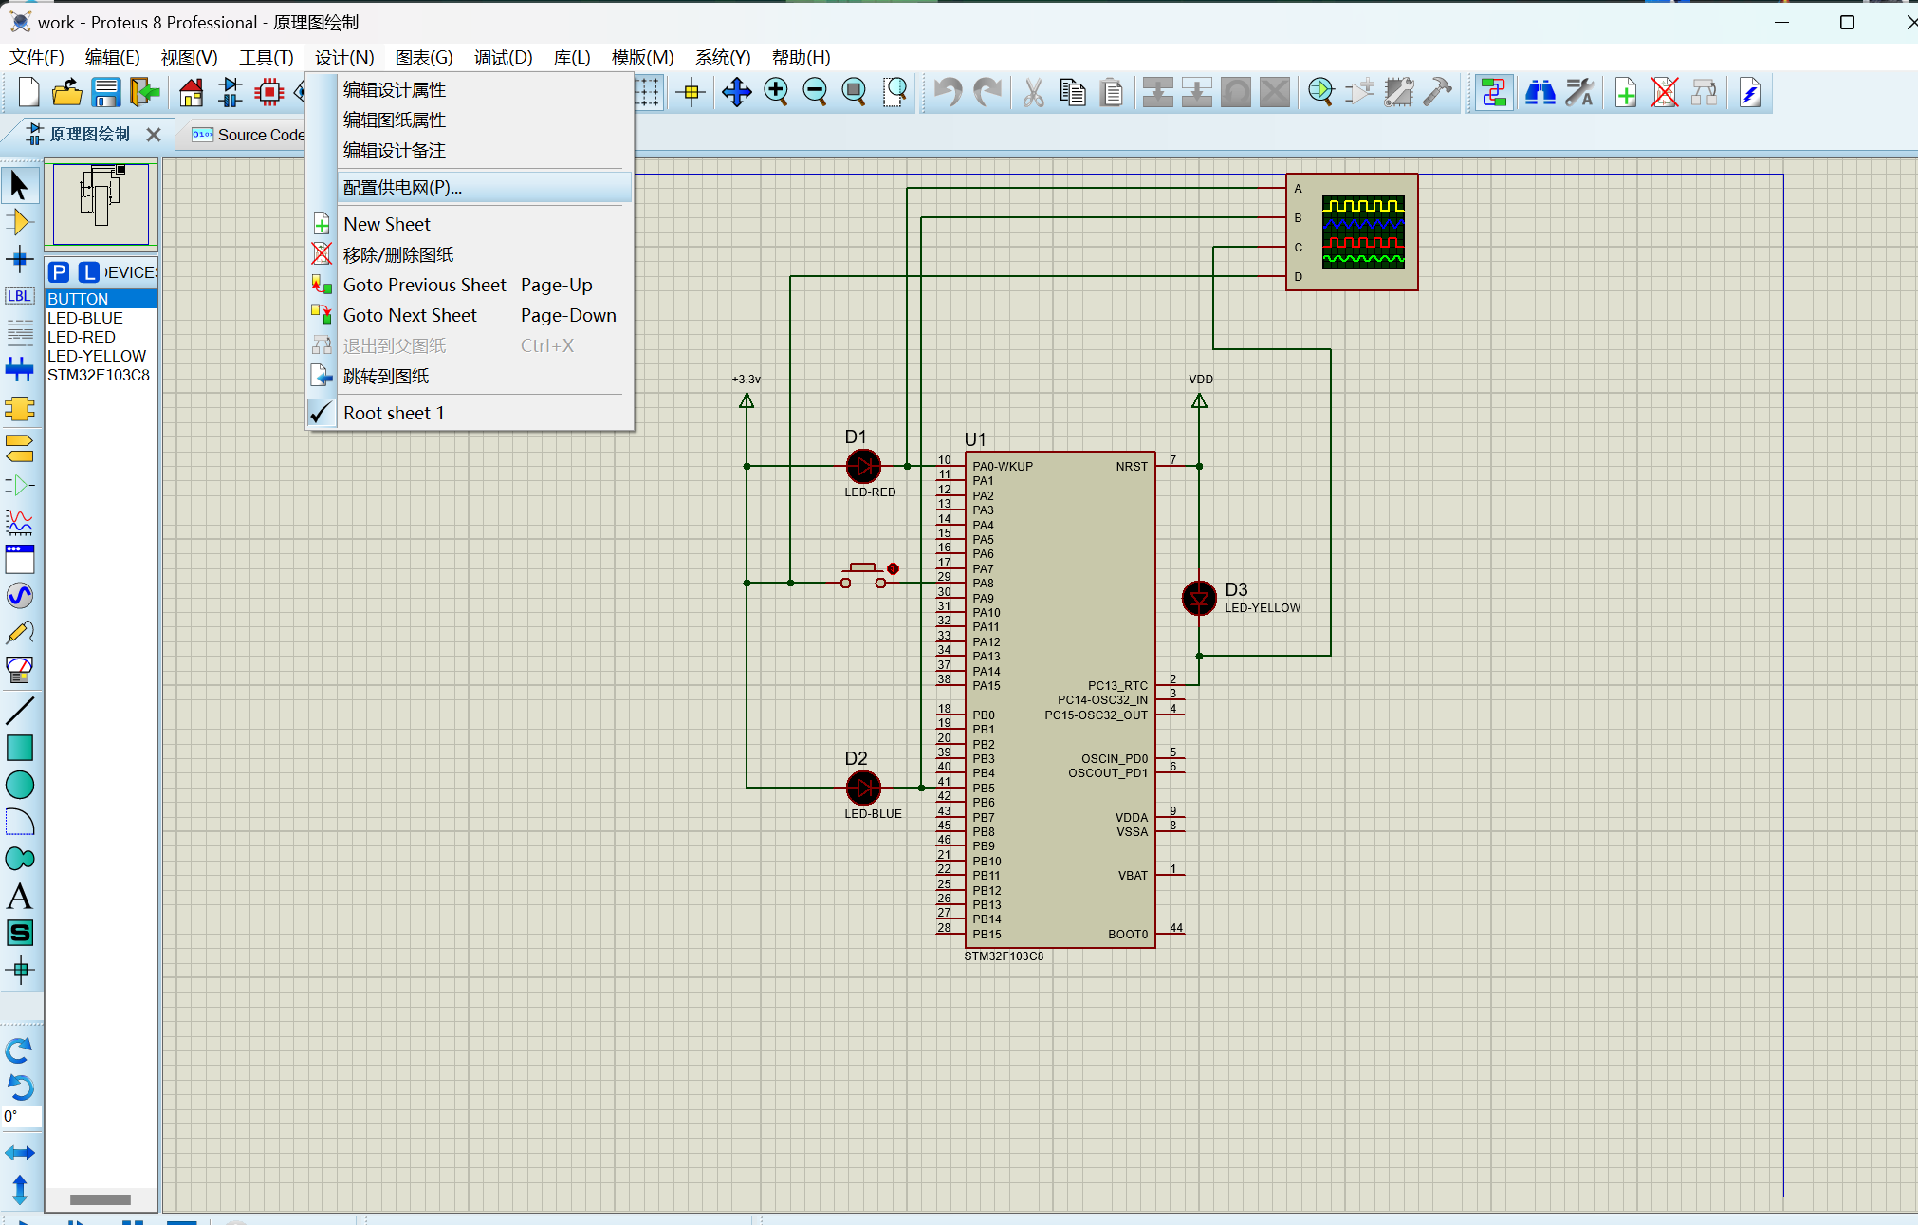Rotate clockwise using the left panel icon

point(19,1050)
